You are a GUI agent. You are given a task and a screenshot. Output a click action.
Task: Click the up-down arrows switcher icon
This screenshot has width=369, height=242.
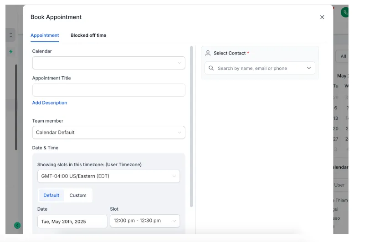tap(11, 35)
